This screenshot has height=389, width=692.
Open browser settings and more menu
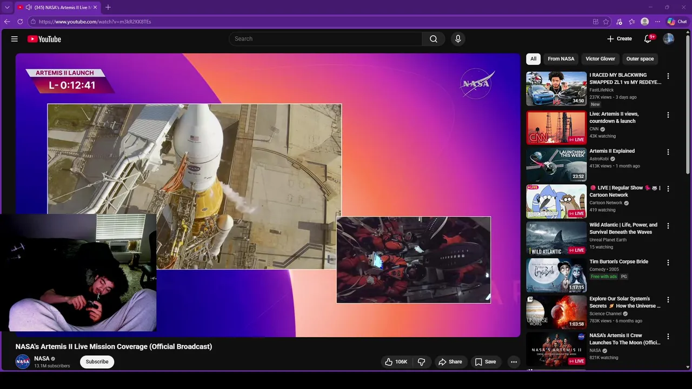click(657, 22)
